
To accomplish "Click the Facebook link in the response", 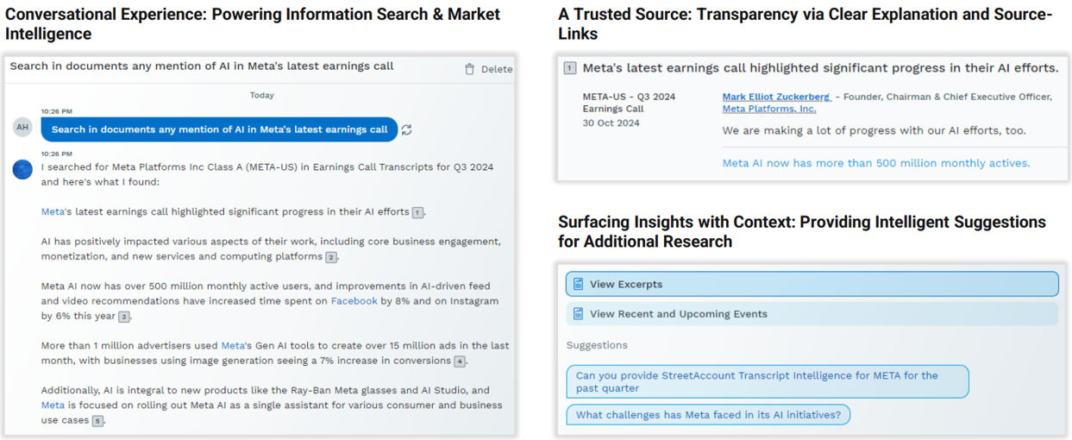I will click(x=354, y=301).
